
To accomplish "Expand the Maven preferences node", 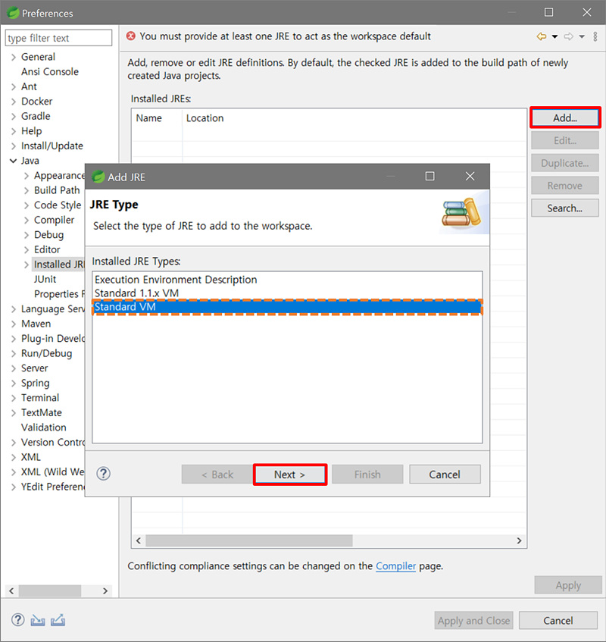I will [14, 324].
